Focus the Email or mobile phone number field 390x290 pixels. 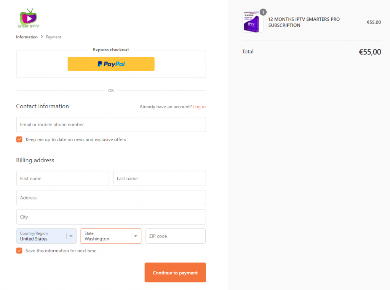coord(111,124)
